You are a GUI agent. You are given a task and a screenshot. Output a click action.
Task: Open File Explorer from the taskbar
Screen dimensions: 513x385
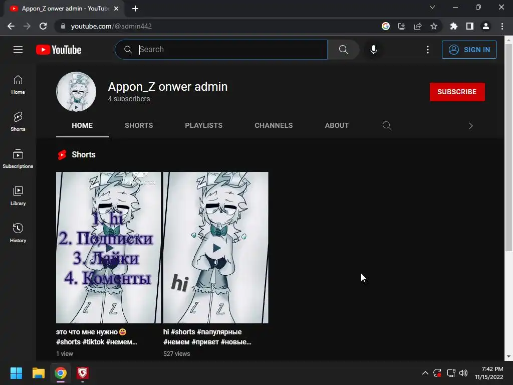[x=38, y=373]
